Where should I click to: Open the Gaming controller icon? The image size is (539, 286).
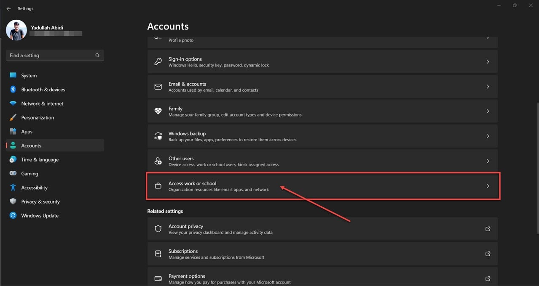13,173
